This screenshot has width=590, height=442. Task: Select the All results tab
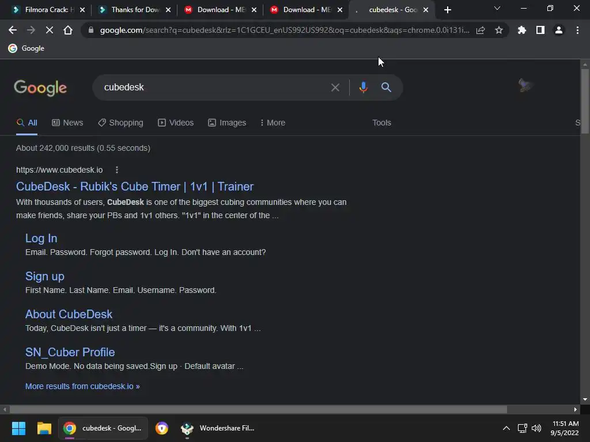tap(27, 123)
